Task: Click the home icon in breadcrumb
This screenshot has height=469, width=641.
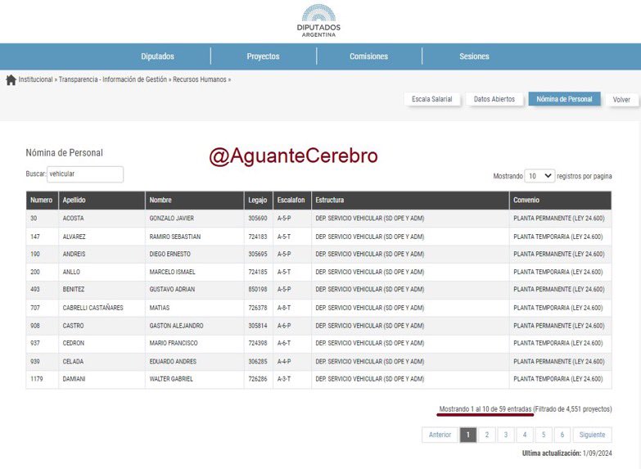Action: [x=11, y=79]
